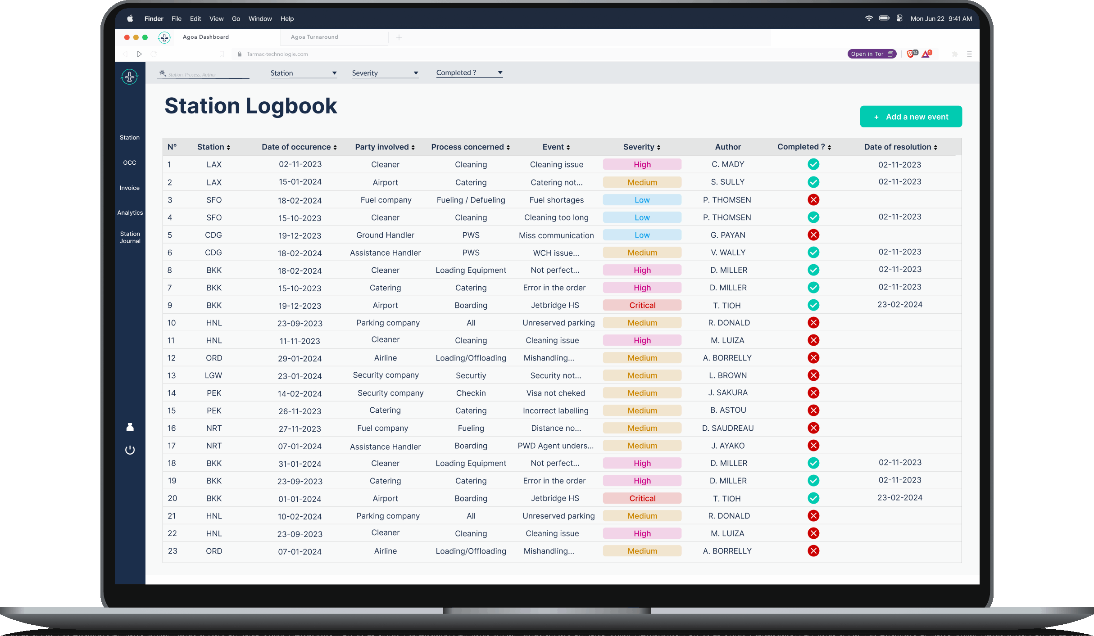Image resolution: width=1094 pixels, height=636 pixels.
Task: Click the Wi-Fi icon in menu bar
Action: click(869, 18)
